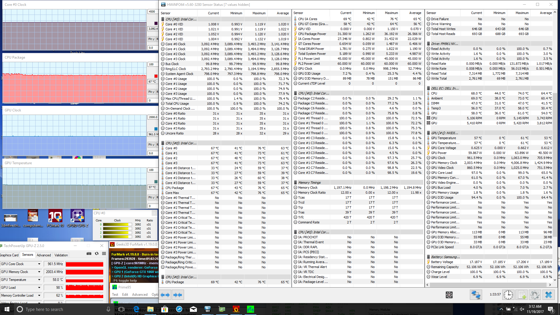Open Microsoft Store from taskbar

pyautogui.click(x=164, y=309)
